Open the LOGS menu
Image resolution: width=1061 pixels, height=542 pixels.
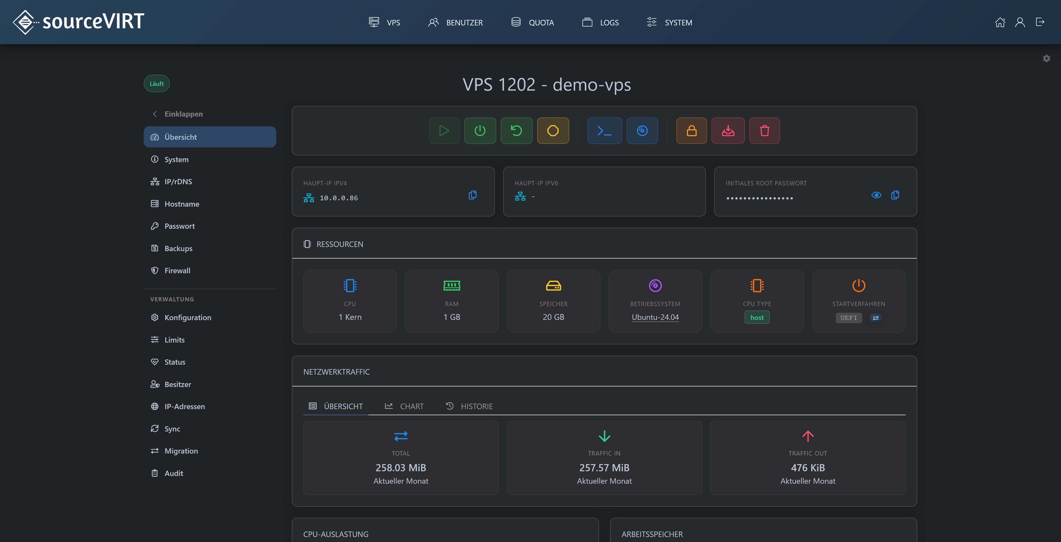tap(600, 22)
